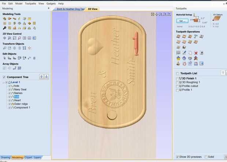Screen dimensions: 227x162
Task: Open the Help menu
Action: (x=61, y=4)
